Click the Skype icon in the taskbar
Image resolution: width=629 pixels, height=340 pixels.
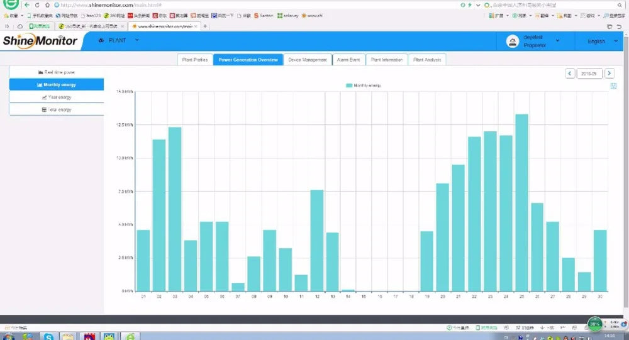point(48,336)
